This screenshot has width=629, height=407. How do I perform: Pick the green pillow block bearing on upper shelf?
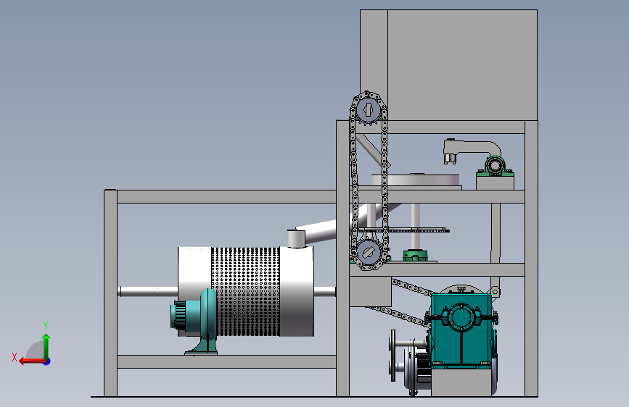[x=495, y=167]
